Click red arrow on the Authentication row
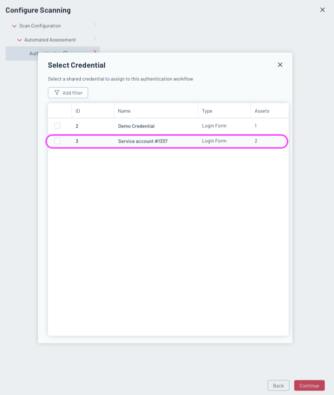Image resolution: width=334 pixels, height=395 pixels. click(95, 51)
